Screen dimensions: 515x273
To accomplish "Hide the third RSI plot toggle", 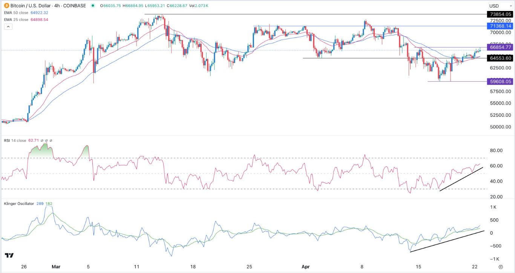I will pos(51,140).
